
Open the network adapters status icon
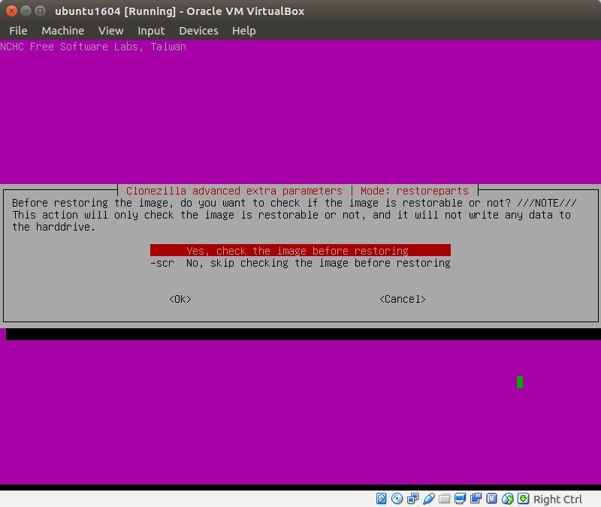tap(413, 499)
